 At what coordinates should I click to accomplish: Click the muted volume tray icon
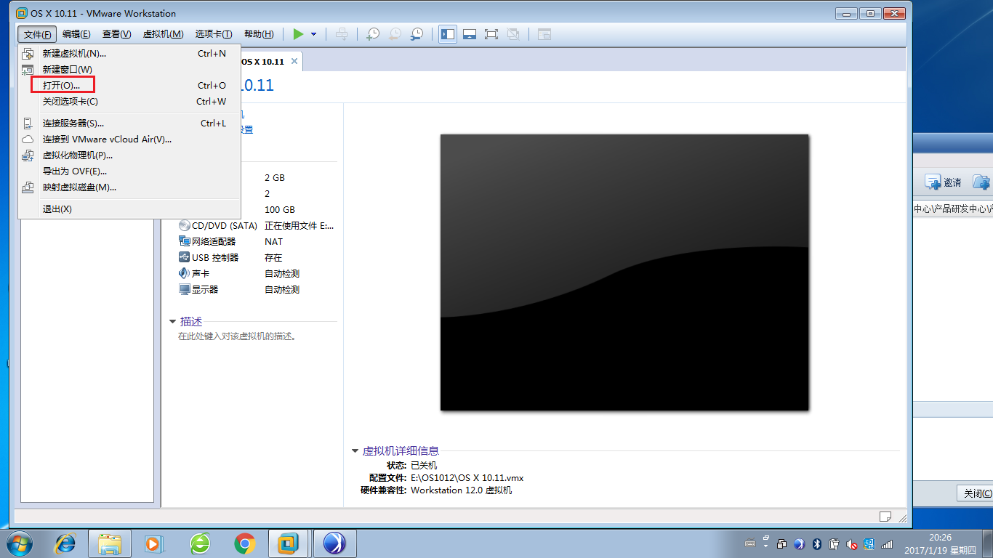coord(851,543)
